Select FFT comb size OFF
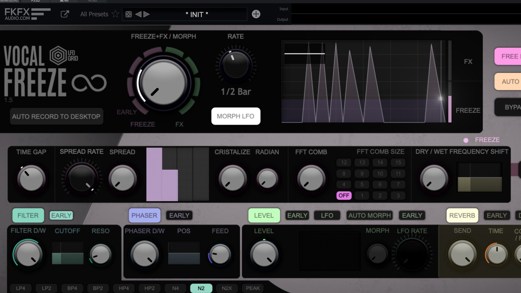Image resolution: width=521 pixels, height=293 pixels. (344, 195)
